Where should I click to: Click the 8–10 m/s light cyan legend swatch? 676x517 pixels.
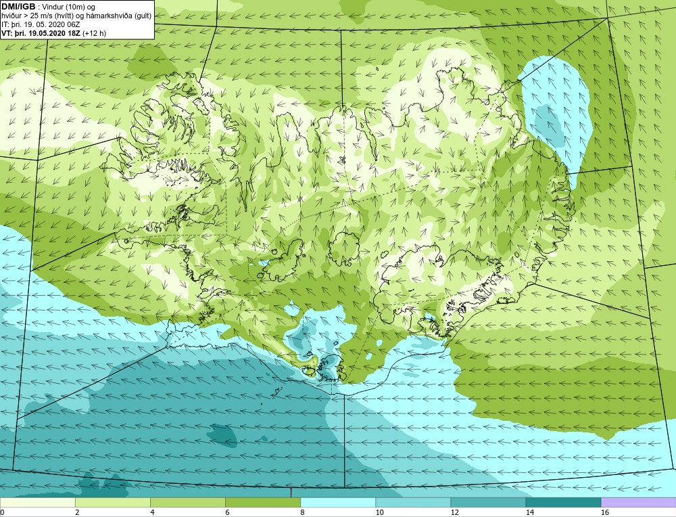pos(338,502)
